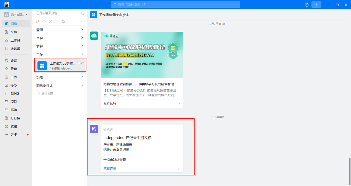Viewport: 351px width, 186px height.
Task: Show 更多 (More) sidebar options
Action: point(16,135)
